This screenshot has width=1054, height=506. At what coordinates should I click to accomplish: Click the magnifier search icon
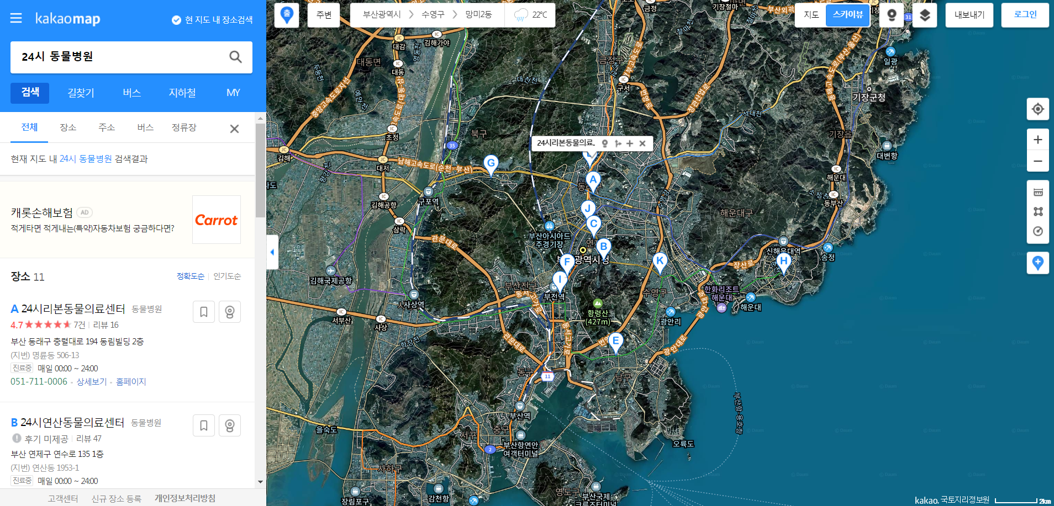[x=235, y=57]
